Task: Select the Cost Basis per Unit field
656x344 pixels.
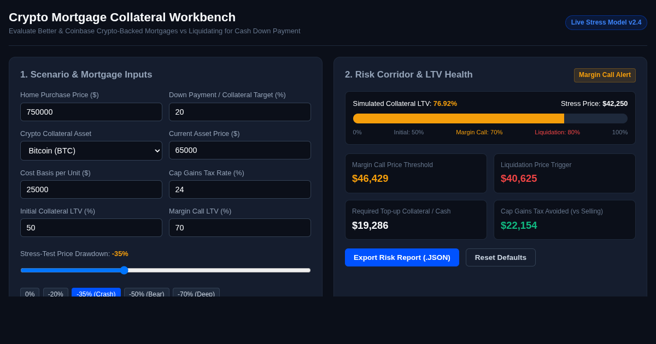Action: click(91, 189)
